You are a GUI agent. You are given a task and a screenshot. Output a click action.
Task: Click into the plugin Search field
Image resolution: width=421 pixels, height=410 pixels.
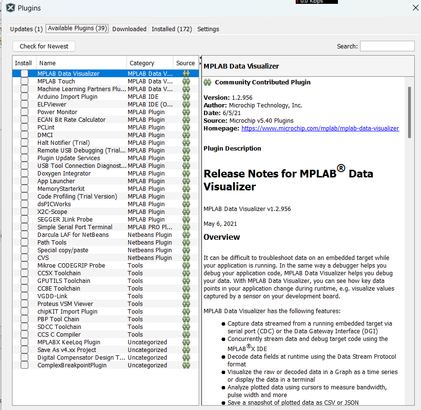(x=387, y=46)
